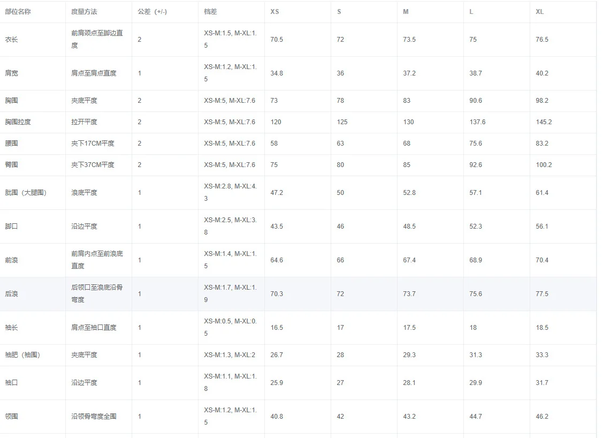Click the 袖口 XS value 25.9
This screenshot has width=604, height=438.
pos(277,382)
